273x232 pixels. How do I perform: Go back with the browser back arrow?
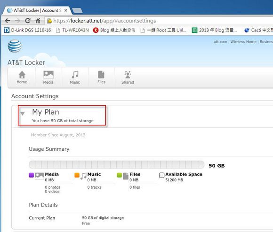click(8, 21)
